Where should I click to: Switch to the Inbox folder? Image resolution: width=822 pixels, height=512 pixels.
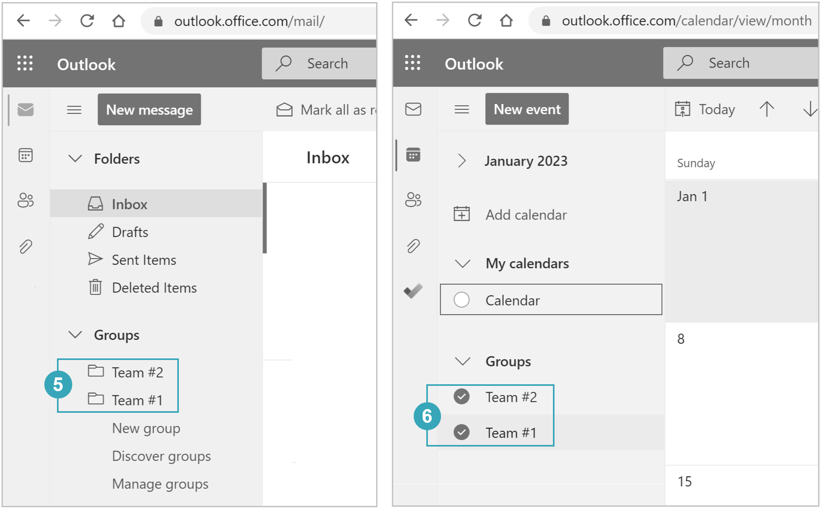[129, 204]
